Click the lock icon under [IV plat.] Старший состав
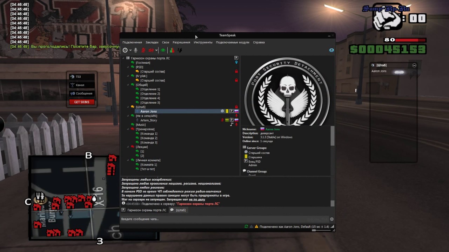Viewport: 449px width, 252px height. click(236, 80)
